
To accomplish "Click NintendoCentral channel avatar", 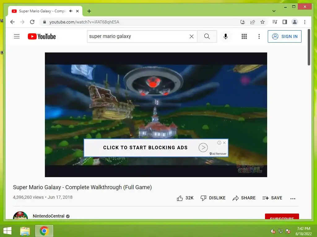I will 20,215.
